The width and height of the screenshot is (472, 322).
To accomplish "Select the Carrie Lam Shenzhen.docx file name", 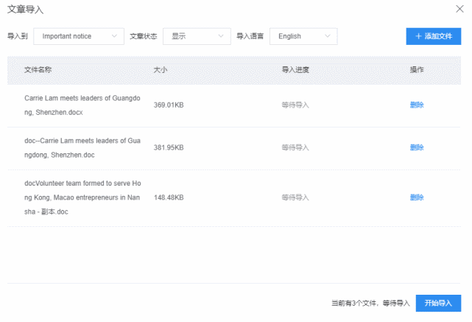I will point(82,105).
